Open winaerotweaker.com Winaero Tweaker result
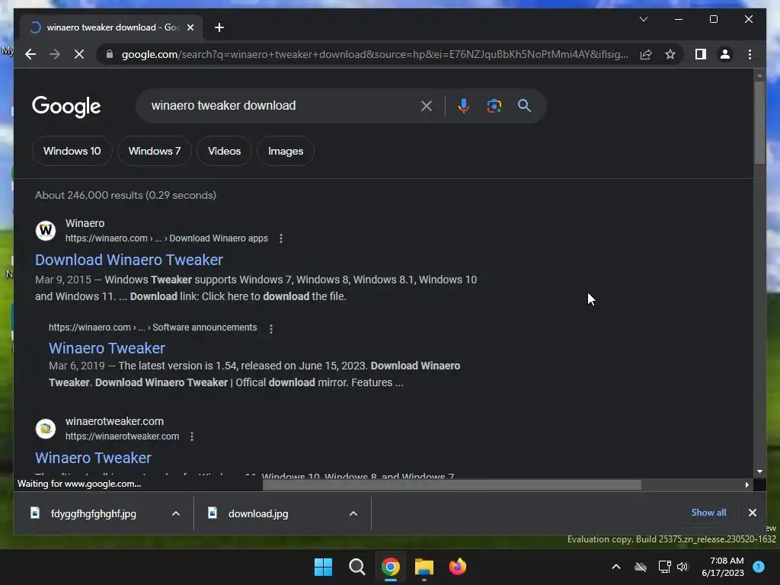This screenshot has height=585, width=780. coord(93,458)
